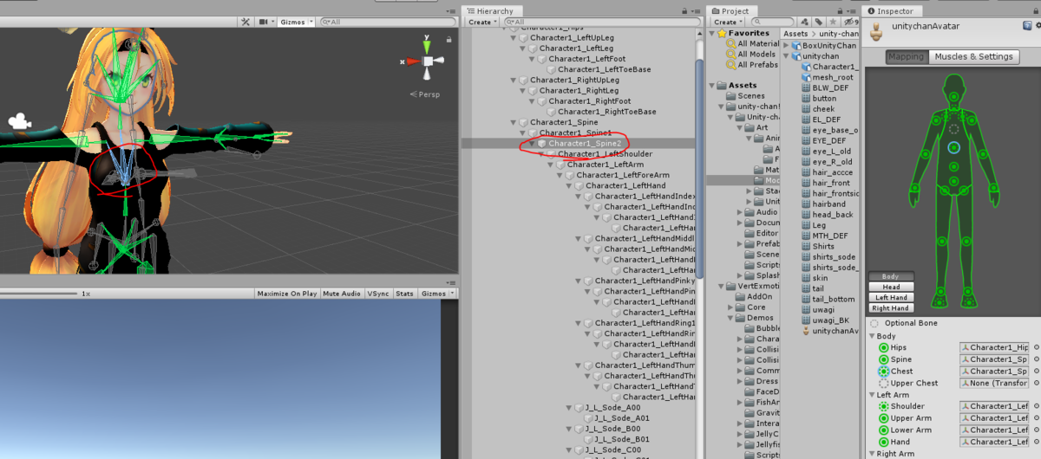
Task: Select the Mapping tab
Action: [x=906, y=56]
